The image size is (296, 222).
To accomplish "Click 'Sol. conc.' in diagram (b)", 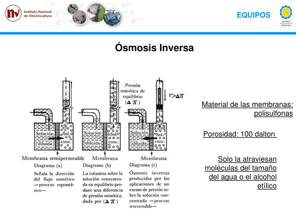I will (x=114, y=138).
